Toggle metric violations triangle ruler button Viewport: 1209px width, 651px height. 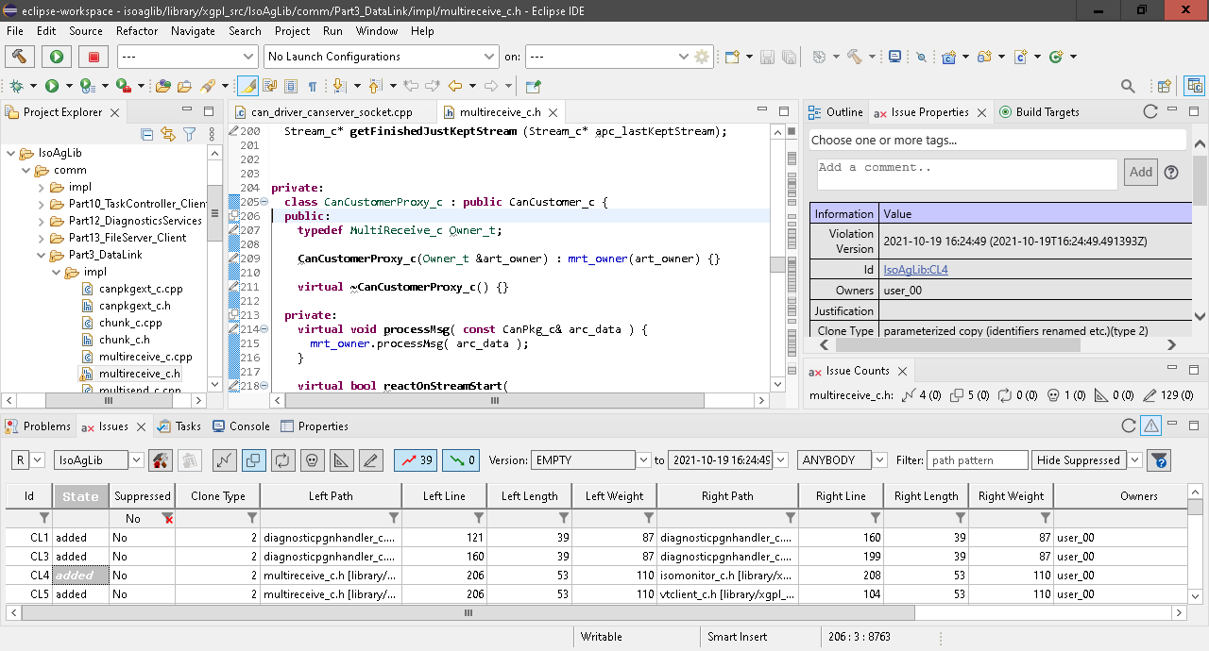click(x=341, y=460)
